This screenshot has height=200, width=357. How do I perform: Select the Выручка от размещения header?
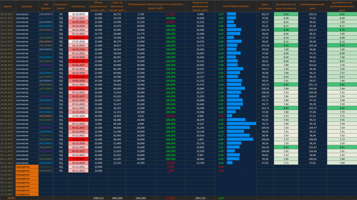pos(200,6)
